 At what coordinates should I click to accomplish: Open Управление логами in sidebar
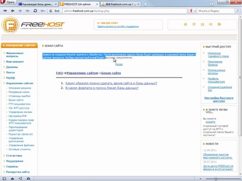coord(20,112)
